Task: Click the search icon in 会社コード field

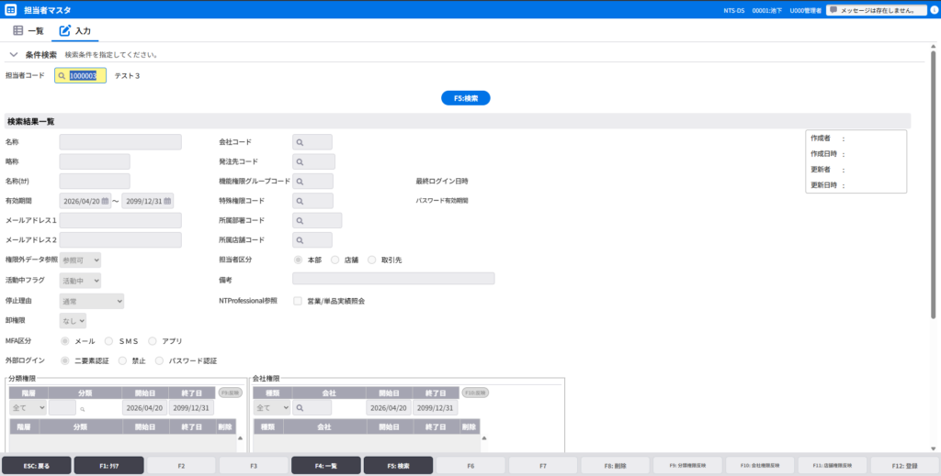Action: click(x=300, y=142)
